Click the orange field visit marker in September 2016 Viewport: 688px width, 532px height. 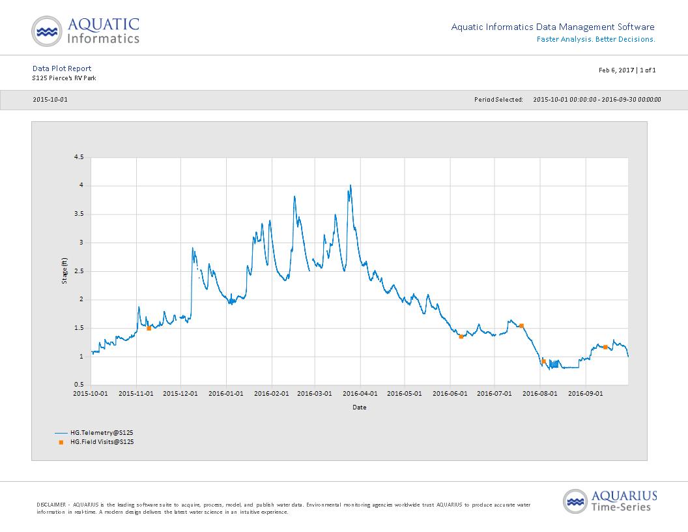tap(605, 347)
